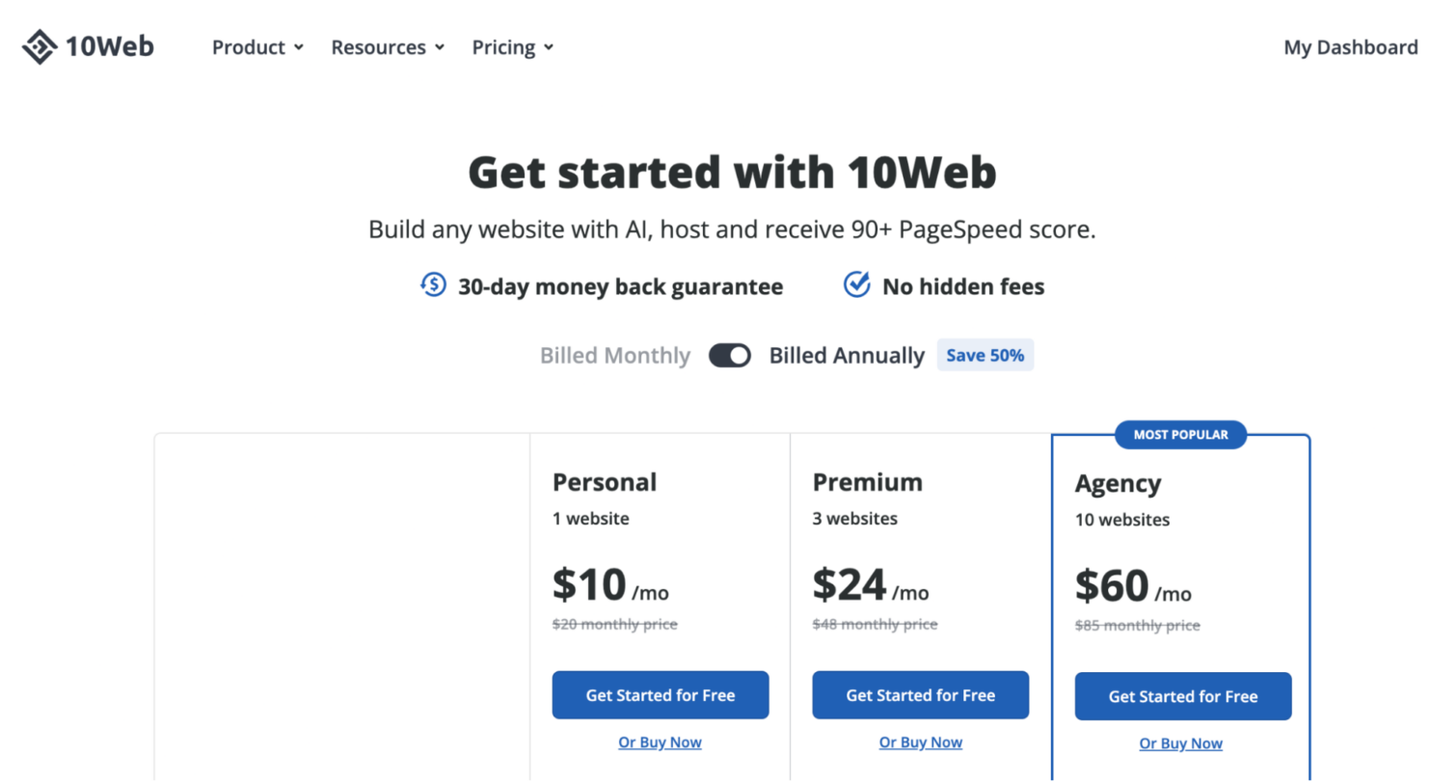Click the Save 50% badge

(985, 355)
